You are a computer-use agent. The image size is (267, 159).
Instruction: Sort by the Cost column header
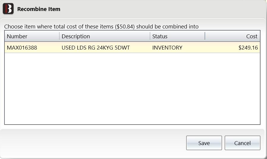233,36
